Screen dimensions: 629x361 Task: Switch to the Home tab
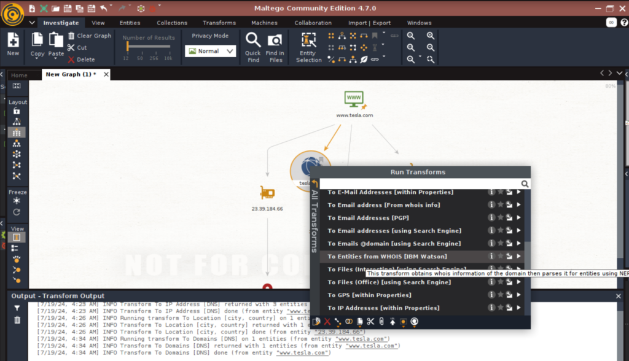click(19, 75)
